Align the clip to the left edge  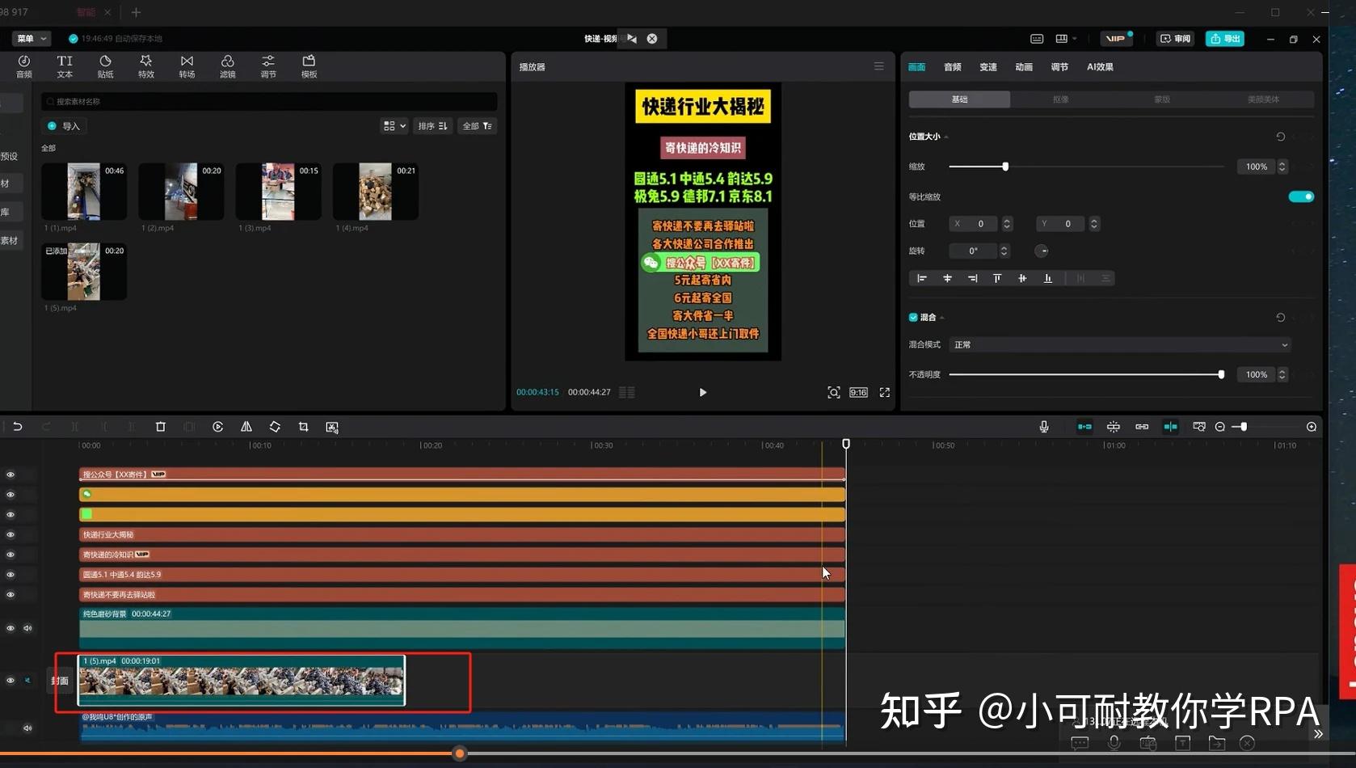pos(922,278)
